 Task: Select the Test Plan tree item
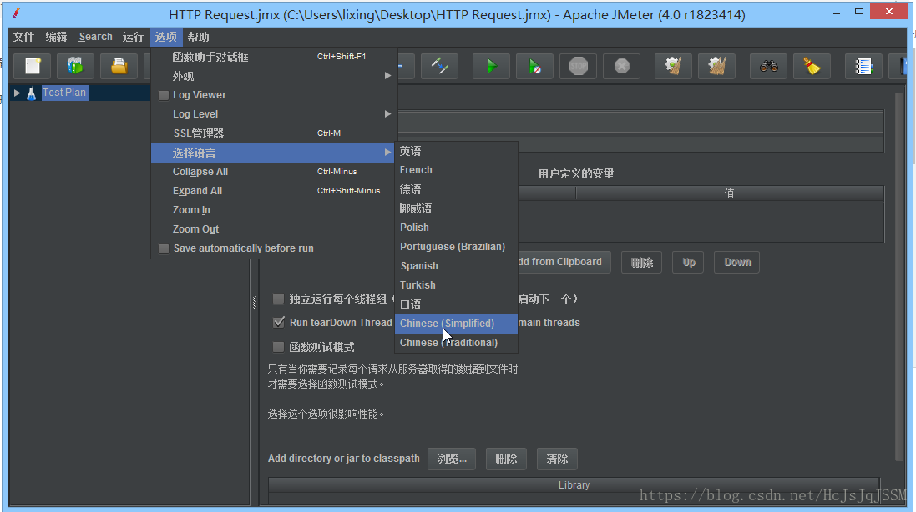pyautogui.click(x=64, y=93)
